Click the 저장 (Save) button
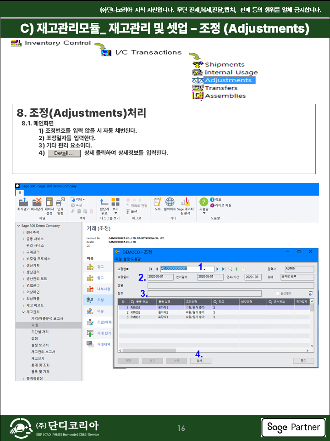This screenshot has height=441, width=330. (x=128, y=361)
